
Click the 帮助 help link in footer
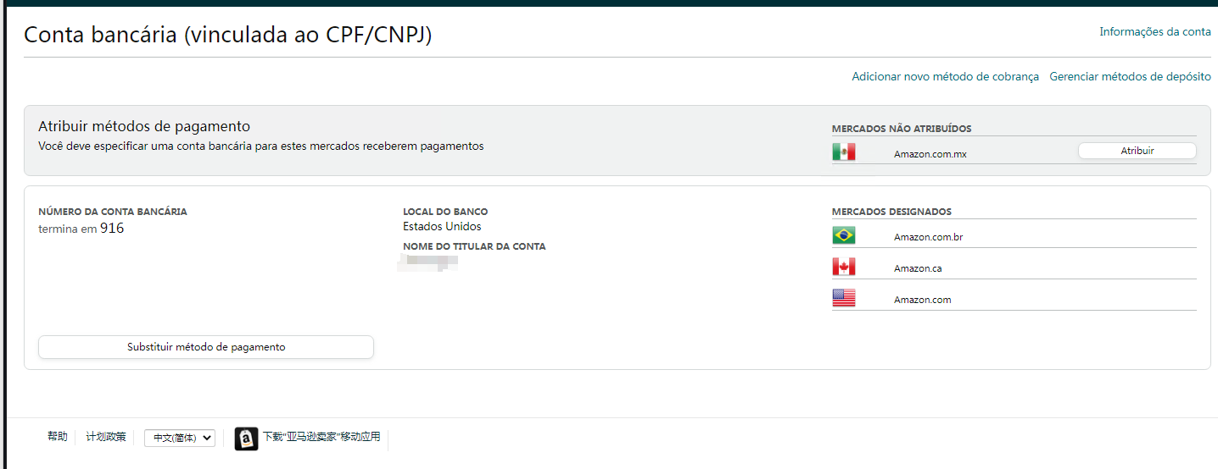pos(58,437)
